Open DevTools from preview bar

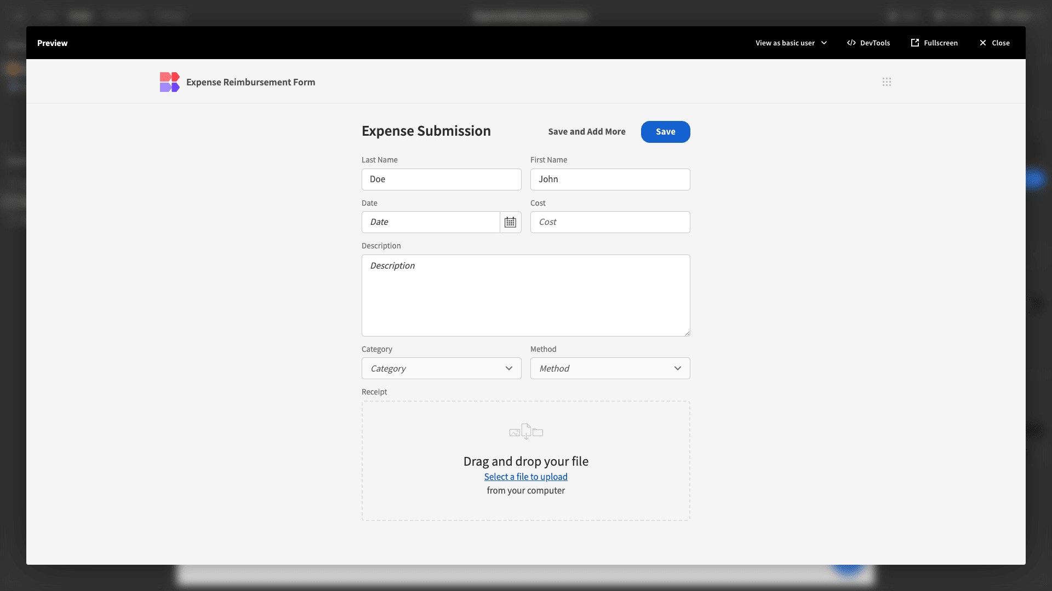coord(868,43)
